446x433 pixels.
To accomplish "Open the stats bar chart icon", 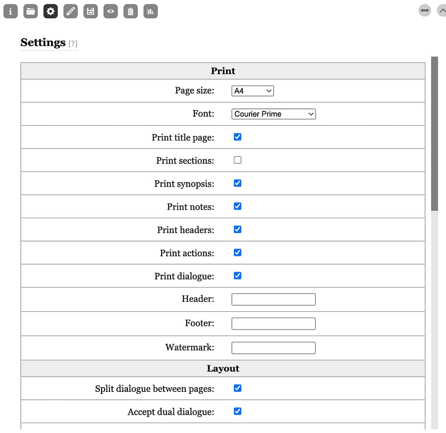I will (151, 11).
